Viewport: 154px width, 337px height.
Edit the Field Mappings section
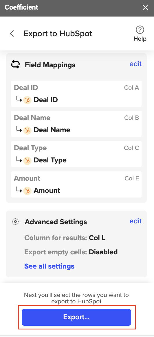tap(135, 64)
